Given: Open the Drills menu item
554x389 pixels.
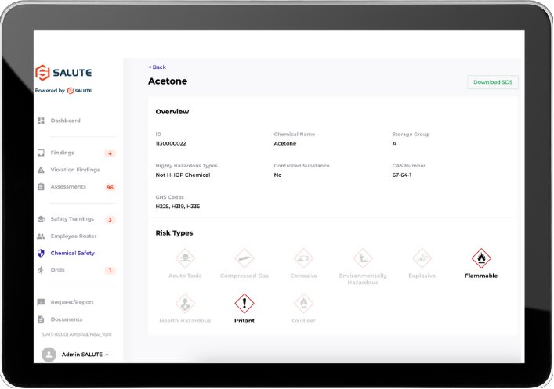Looking at the screenshot, I should [57, 270].
